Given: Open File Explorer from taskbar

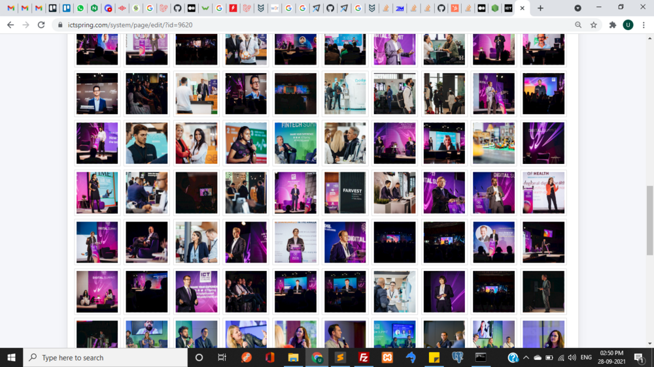Looking at the screenshot, I should click(x=293, y=357).
